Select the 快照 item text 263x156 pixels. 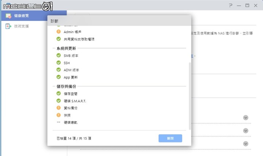(67, 115)
